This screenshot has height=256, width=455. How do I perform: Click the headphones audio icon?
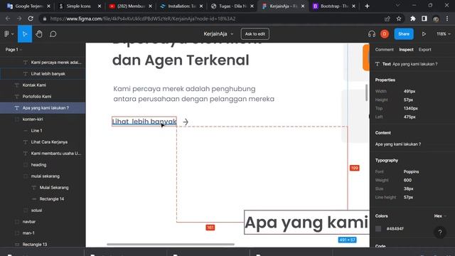point(372,34)
